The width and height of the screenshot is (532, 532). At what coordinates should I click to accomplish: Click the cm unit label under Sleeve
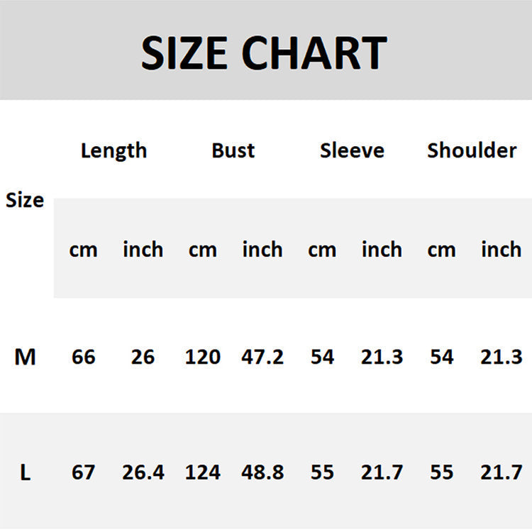pyautogui.click(x=322, y=250)
